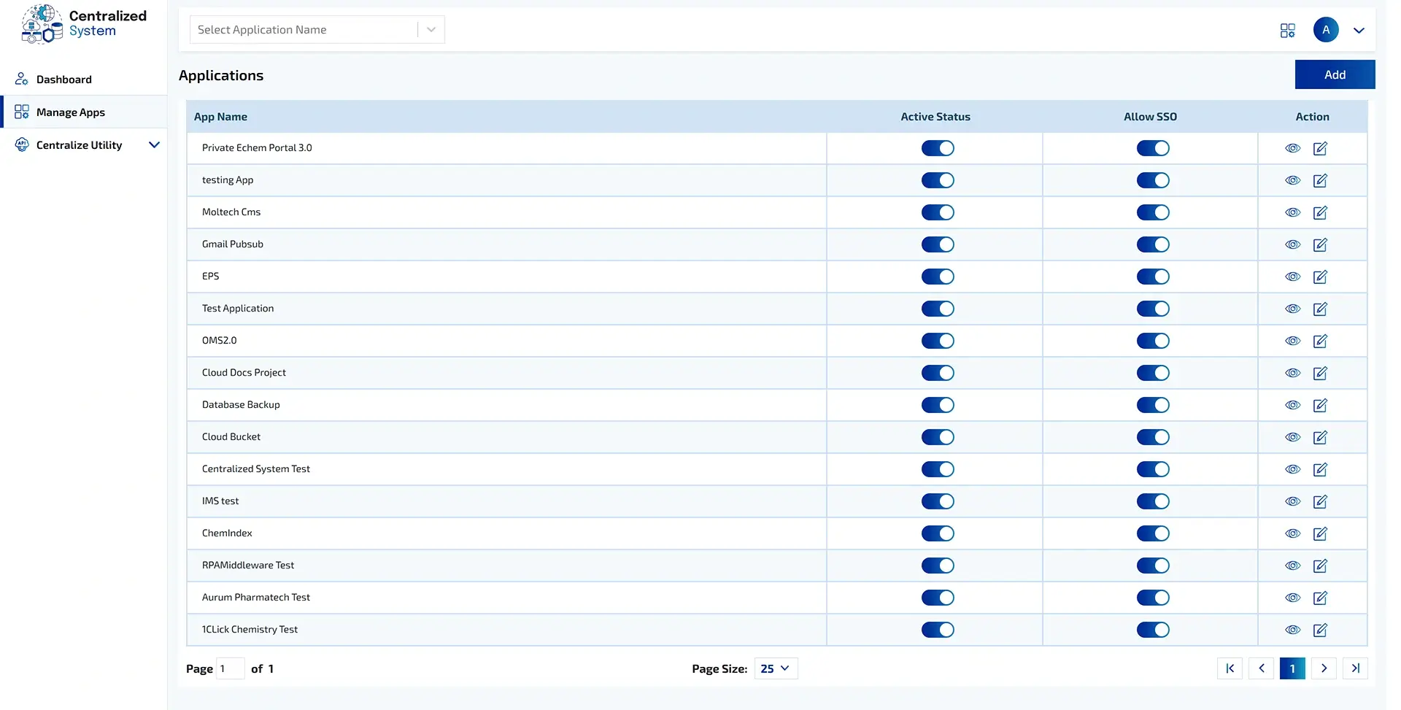Open the apps grid icon in top bar

1287,30
